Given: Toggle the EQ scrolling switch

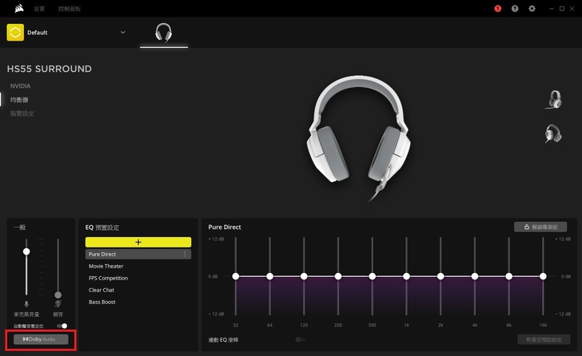Looking at the screenshot, I should [x=301, y=339].
